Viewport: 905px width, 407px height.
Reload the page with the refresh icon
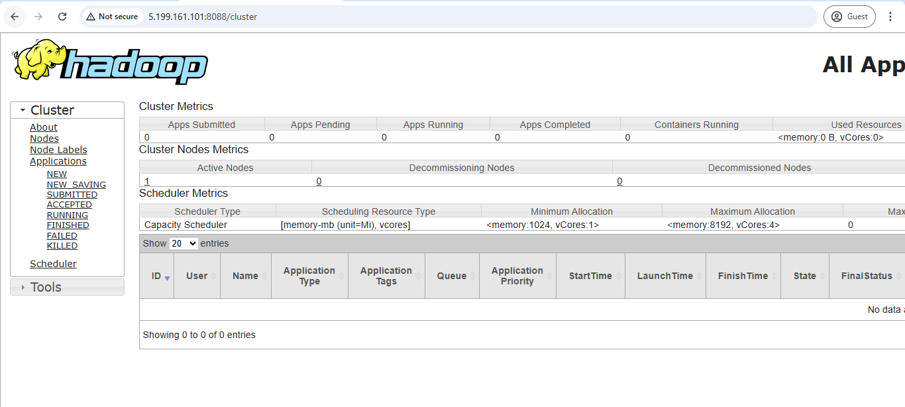tap(62, 17)
